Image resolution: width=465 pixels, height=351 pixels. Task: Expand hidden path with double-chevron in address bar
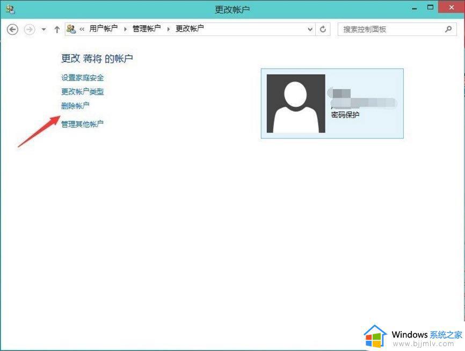82,29
